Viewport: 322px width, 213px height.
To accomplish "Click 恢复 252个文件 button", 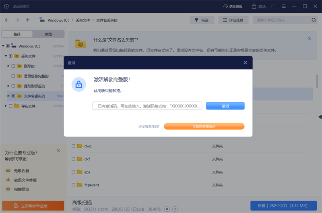I will (283, 206).
